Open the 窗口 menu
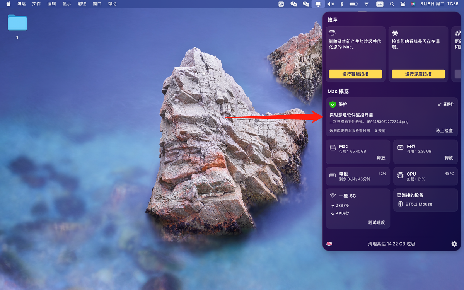The height and width of the screenshot is (290, 464). 97,4
